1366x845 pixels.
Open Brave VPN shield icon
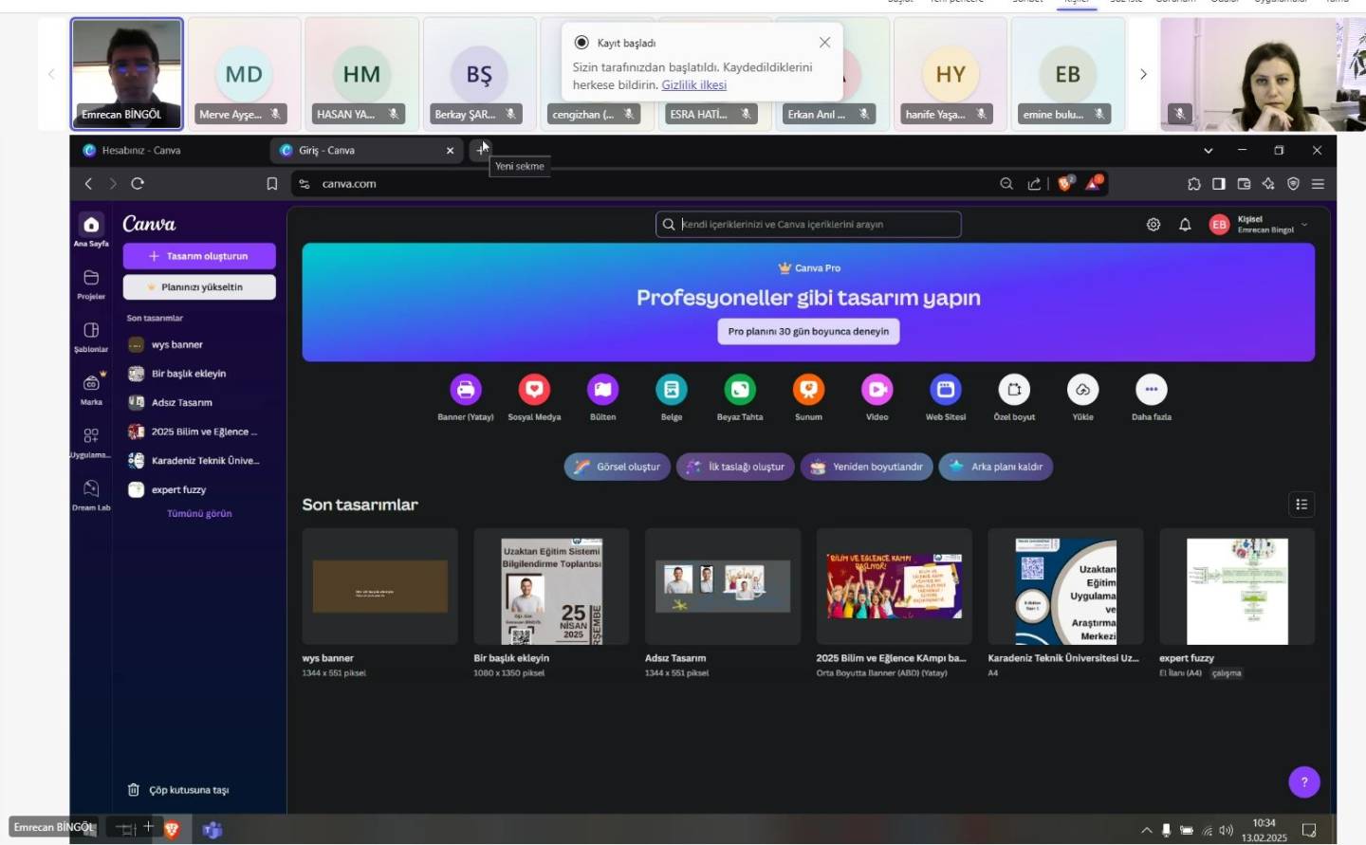pos(1293,184)
